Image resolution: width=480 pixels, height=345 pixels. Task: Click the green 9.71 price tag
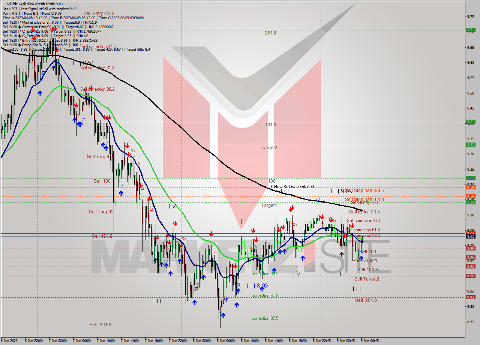click(470, 30)
